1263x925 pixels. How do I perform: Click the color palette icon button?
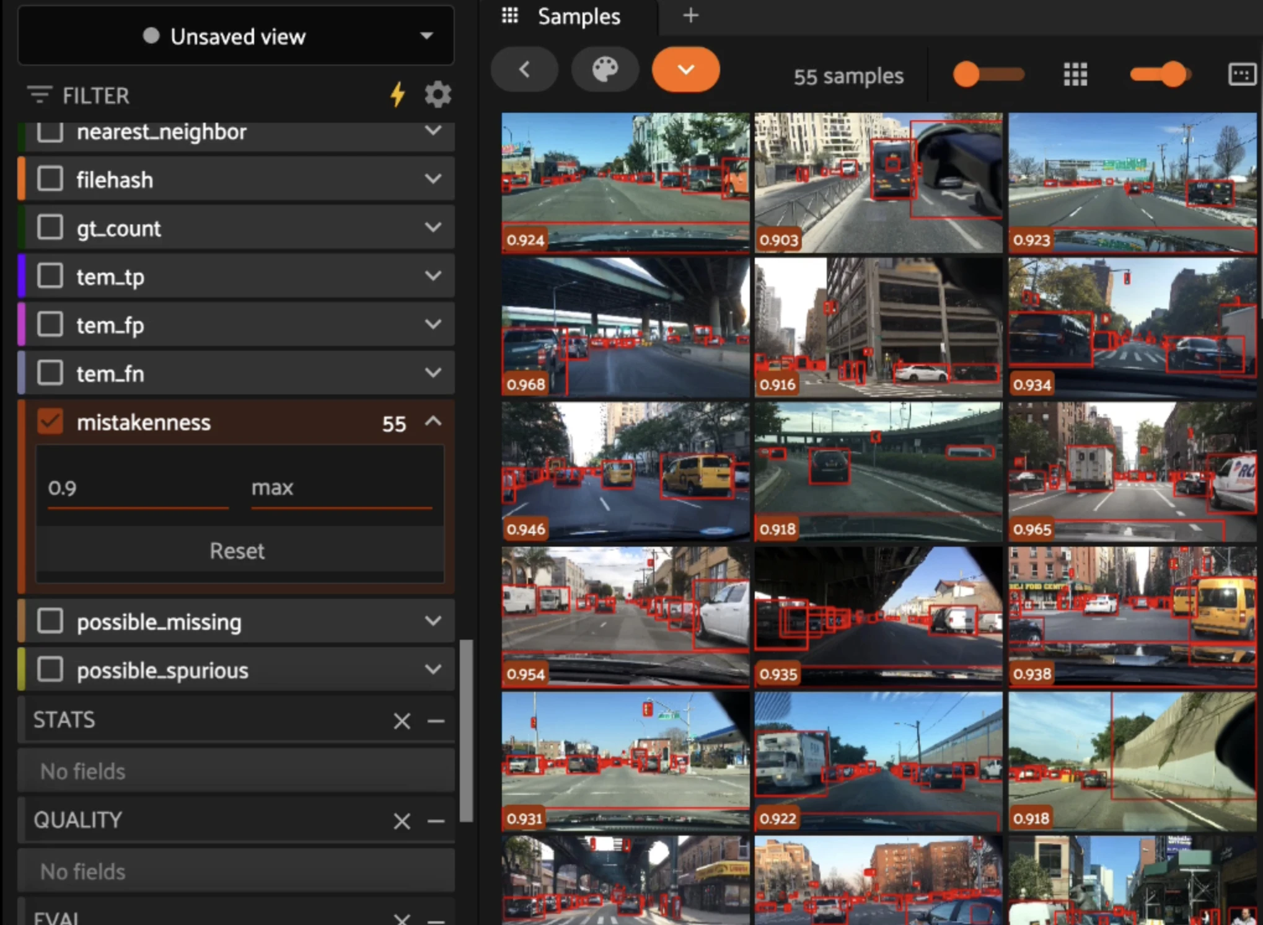pyautogui.click(x=605, y=69)
